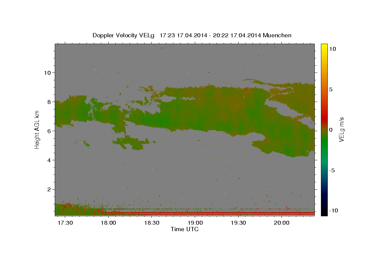This screenshot has height=259, width=389.
Task: Click the colorbar label 5
Action: coord(331,89)
